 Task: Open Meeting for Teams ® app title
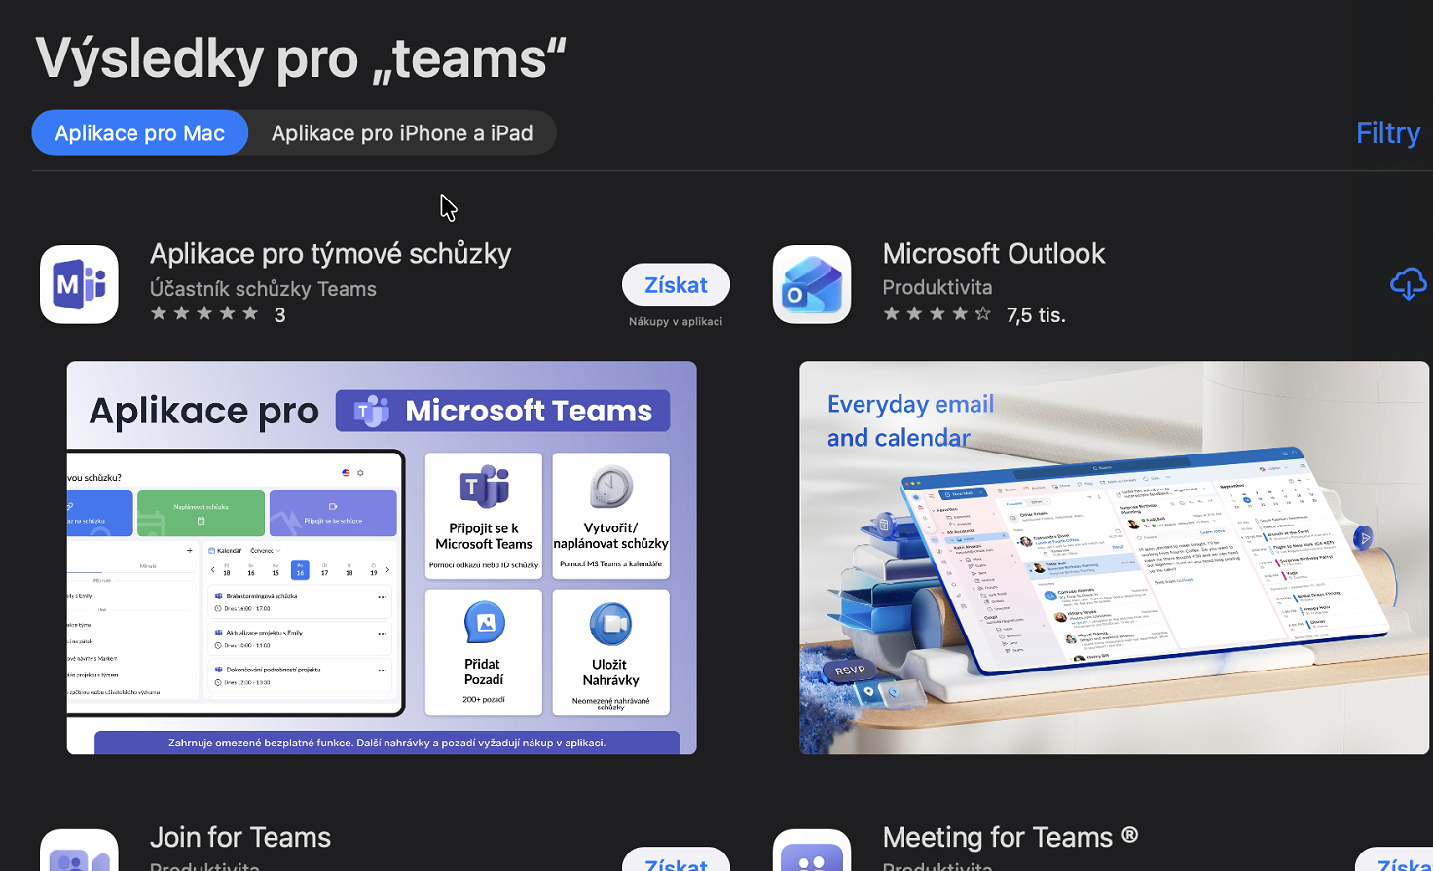(1010, 838)
